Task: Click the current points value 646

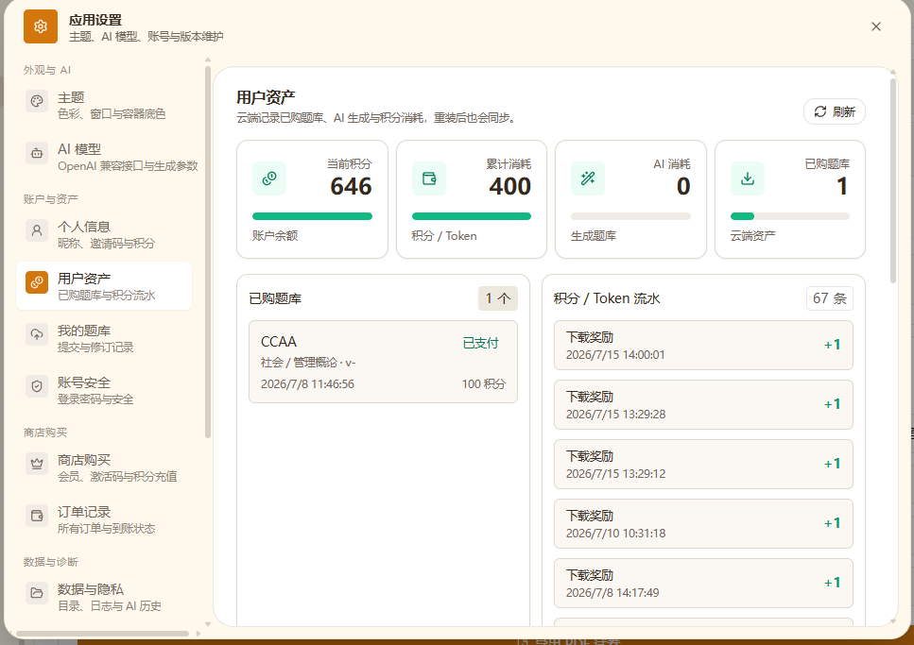Action: pos(351,186)
